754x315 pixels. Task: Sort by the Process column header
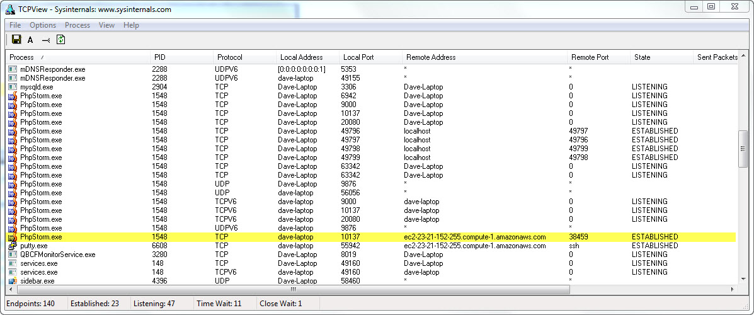click(78, 57)
